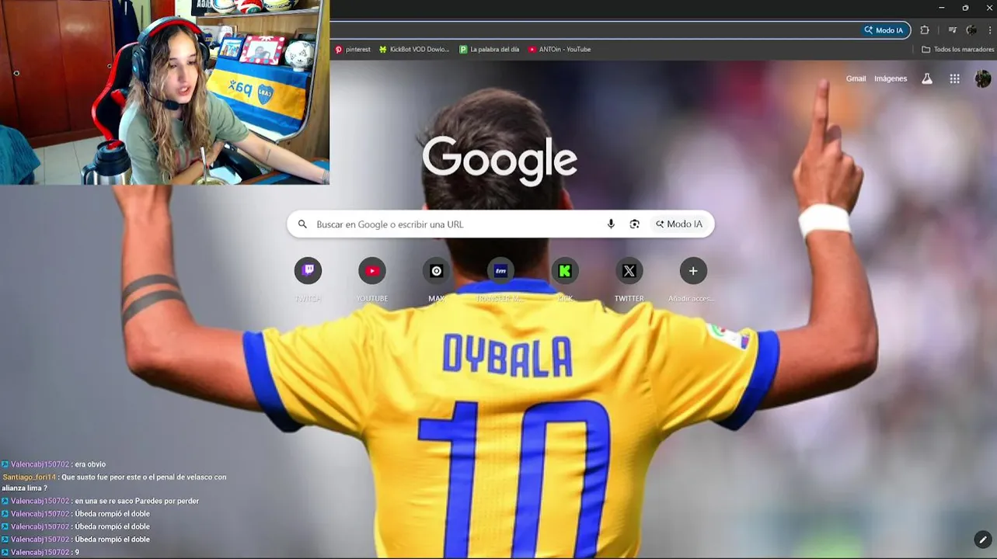Open the Gmail link
Image resolution: width=997 pixels, height=559 pixels.
pos(856,78)
